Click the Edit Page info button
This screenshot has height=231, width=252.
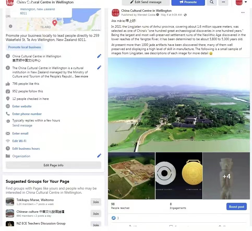click(53, 165)
